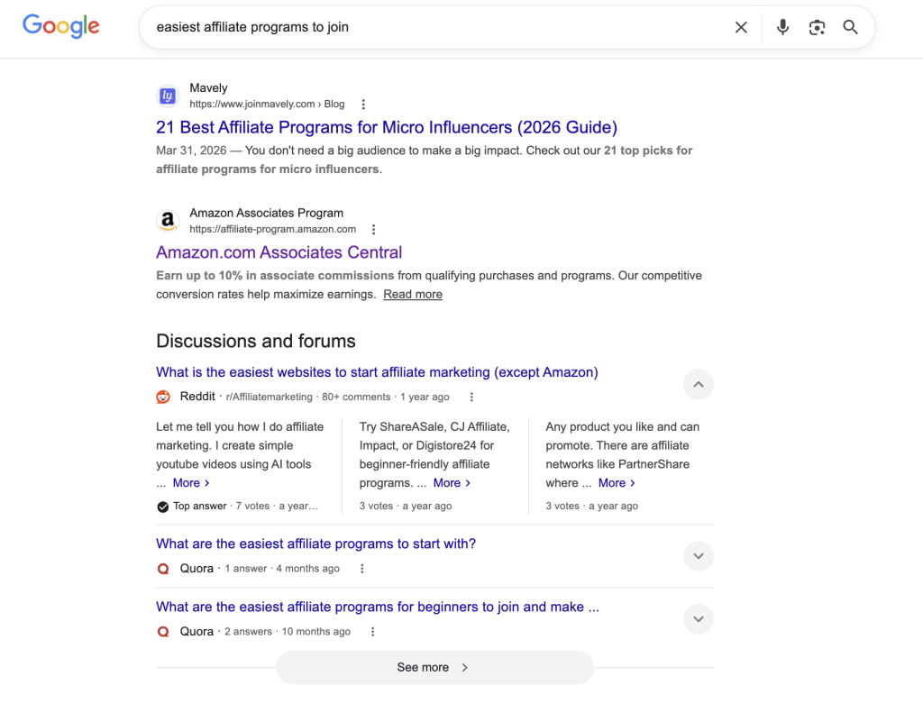Screen dimensions: 923x713
Task: Open the Amazon.com Associates Central result
Action: [x=279, y=252]
